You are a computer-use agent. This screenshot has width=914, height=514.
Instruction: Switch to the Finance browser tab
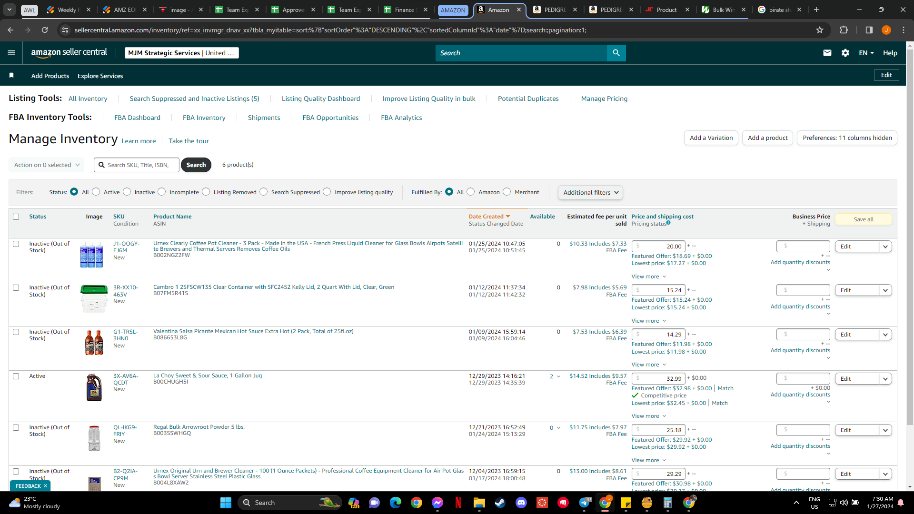[x=405, y=10]
